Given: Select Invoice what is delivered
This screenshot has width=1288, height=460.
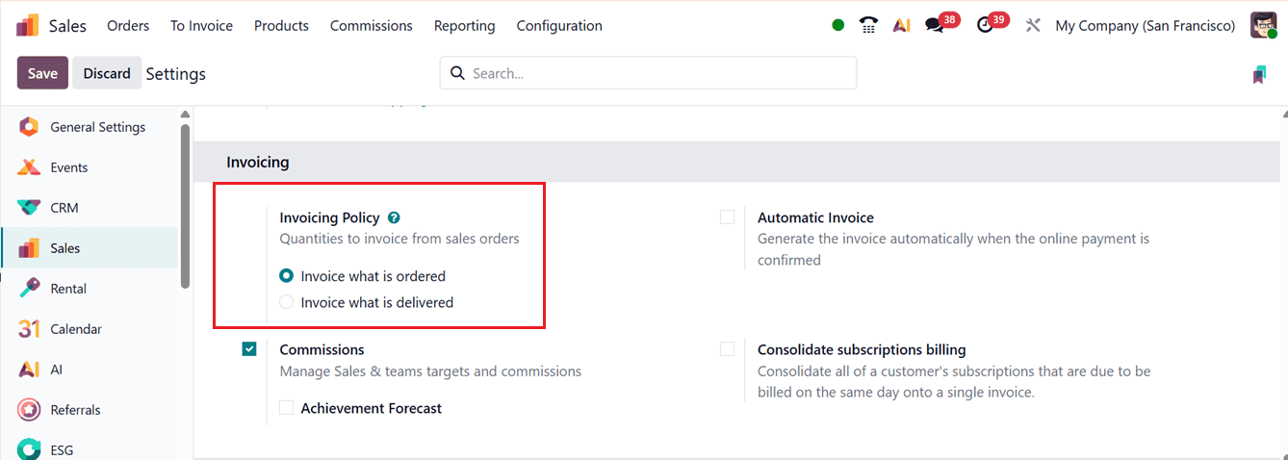Looking at the screenshot, I should [286, 302].
